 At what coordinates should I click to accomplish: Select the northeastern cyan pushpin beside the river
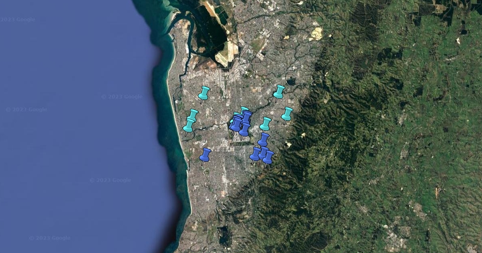click(x=279, y=92)
